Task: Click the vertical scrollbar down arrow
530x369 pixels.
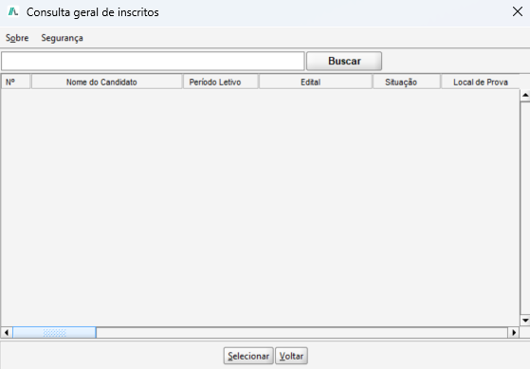Action: pyautogui.click(x=525, y=320)
